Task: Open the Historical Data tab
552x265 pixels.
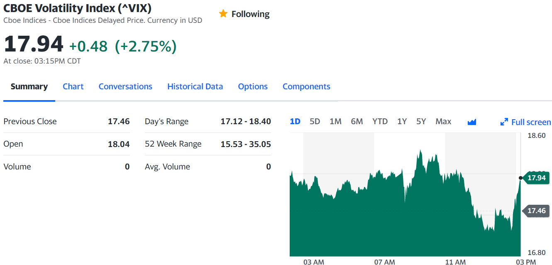Action: pos(195,86)
